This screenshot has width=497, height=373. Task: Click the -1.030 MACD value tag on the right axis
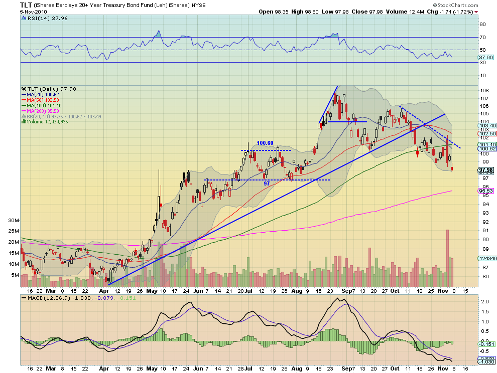click(486, 361)
